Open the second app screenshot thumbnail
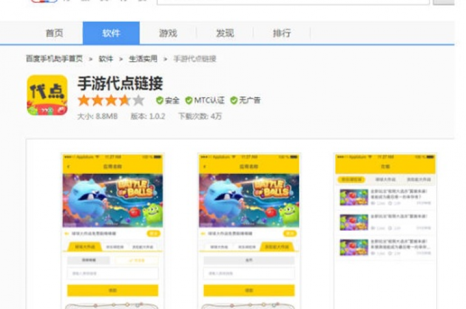This screenshot has width=466, height=309. (x=249, y=231)
